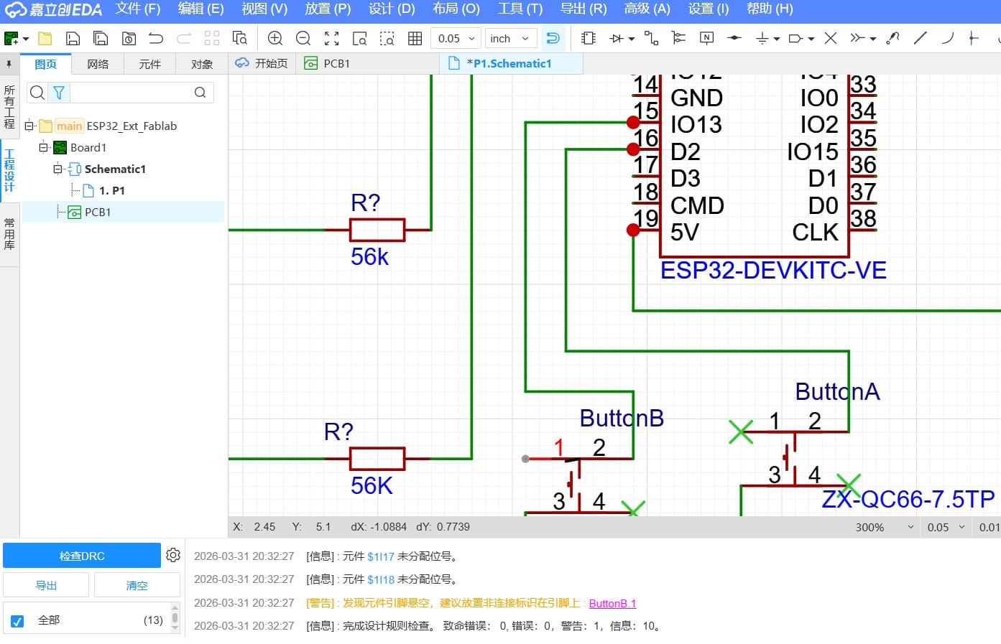
Task: Switch to the 元件 panel tab
Action: point(149,64)
